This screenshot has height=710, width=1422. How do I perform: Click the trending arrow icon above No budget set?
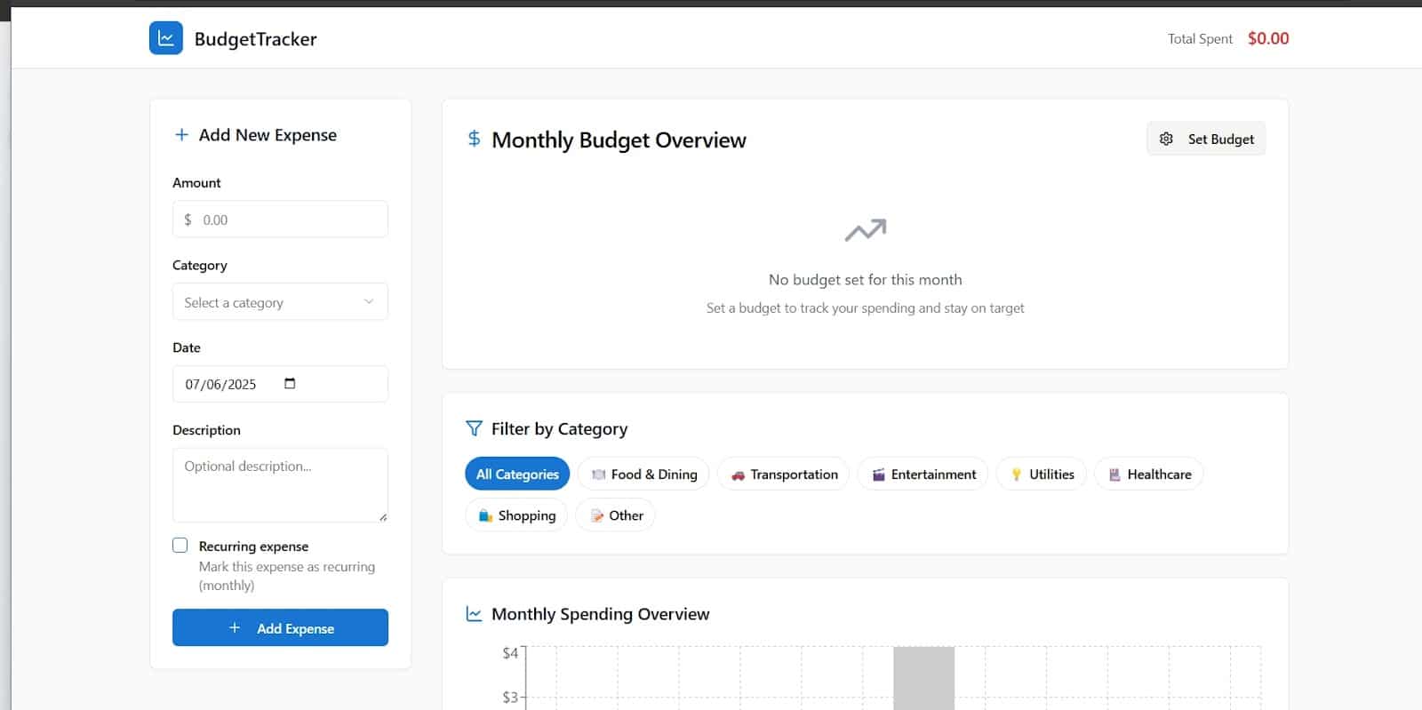pyautogui.click(x=866, y=230)
